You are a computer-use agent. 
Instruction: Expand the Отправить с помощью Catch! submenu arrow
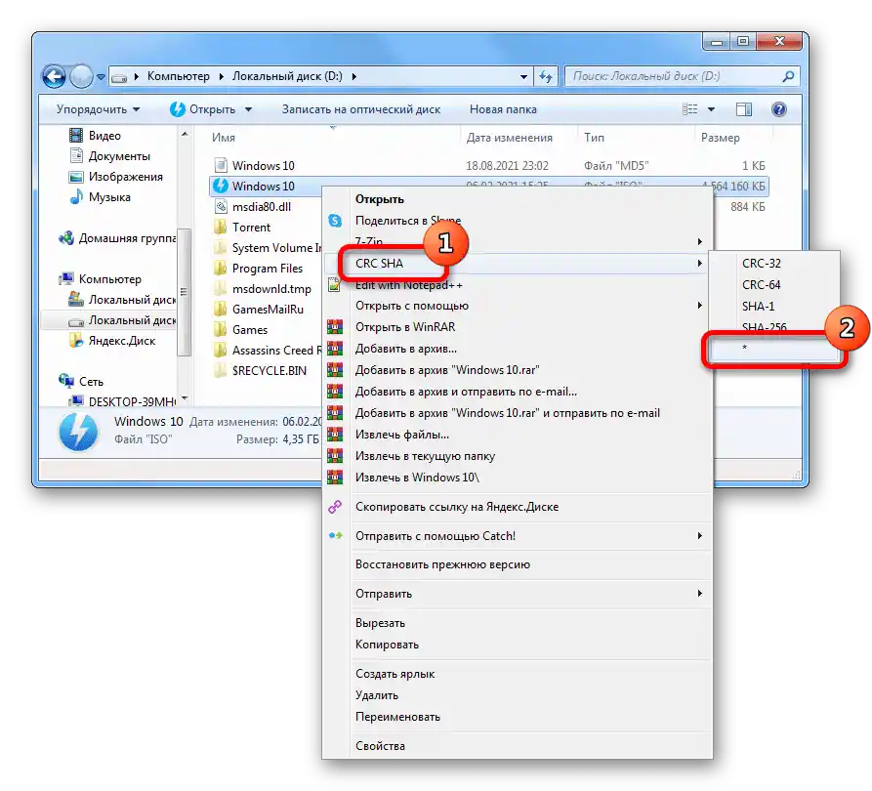(699, 536)
